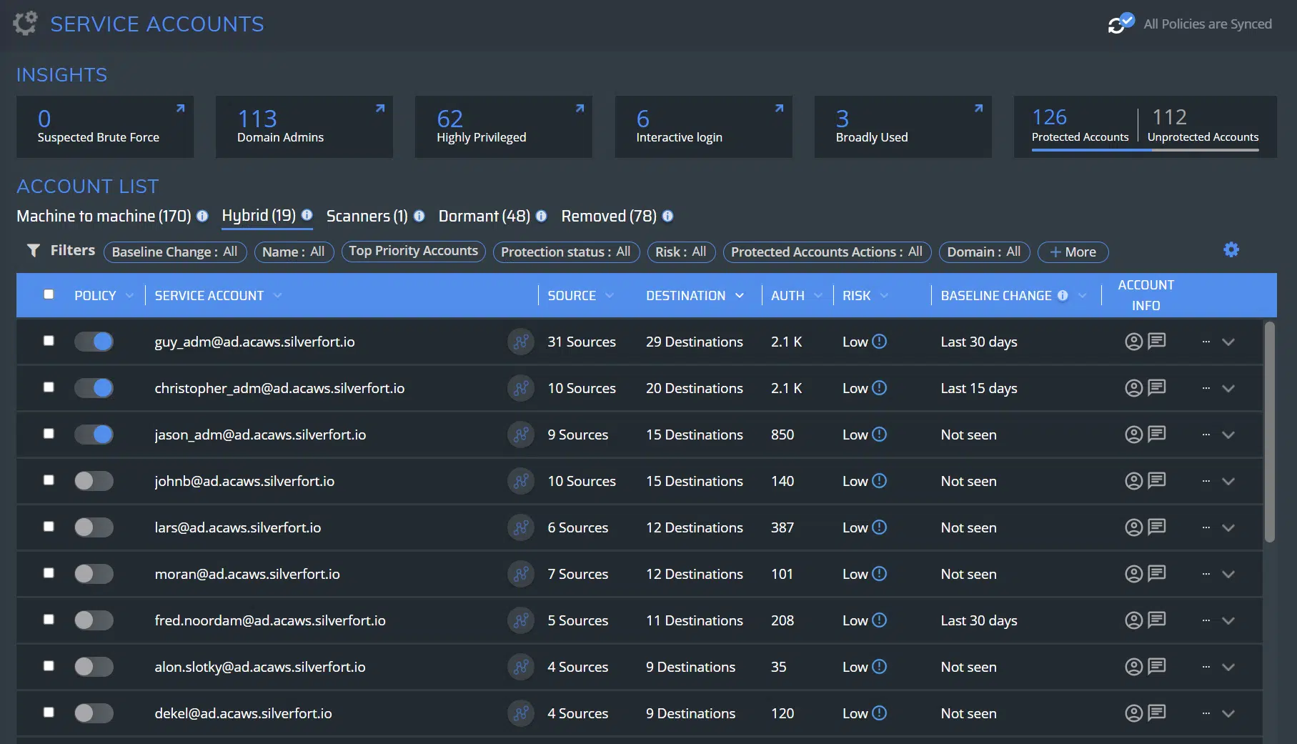Click the + More filters button
This screenshot has height=744, width=1297.
coord(1072,252)
